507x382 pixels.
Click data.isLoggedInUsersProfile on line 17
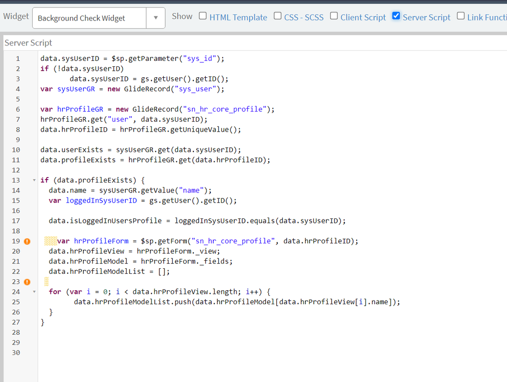[105, 221]
